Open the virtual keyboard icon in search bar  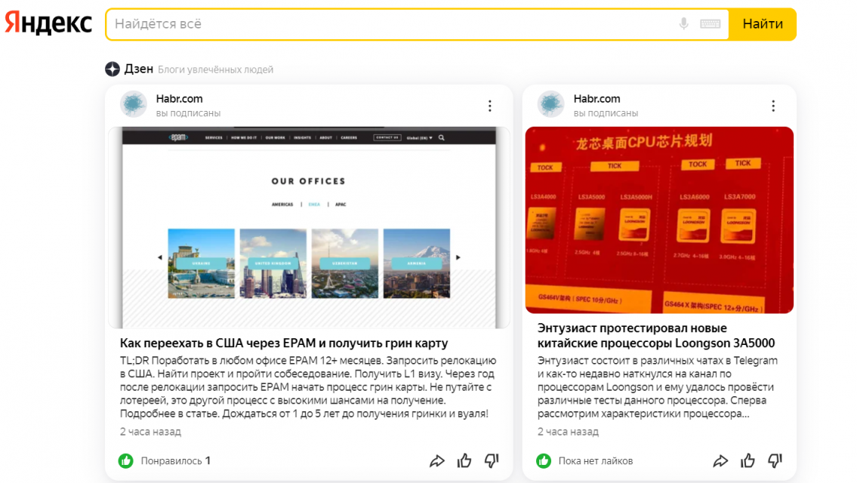(x=710, y=24)
